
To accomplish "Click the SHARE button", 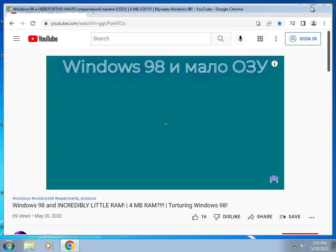I will [260, 217].
